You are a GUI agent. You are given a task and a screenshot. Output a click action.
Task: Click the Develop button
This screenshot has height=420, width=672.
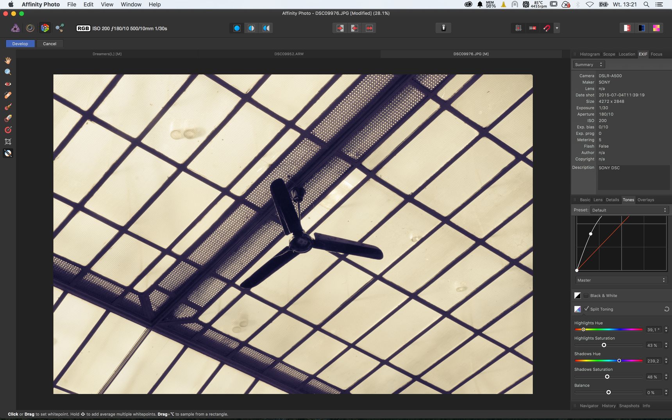pos(20,44)
